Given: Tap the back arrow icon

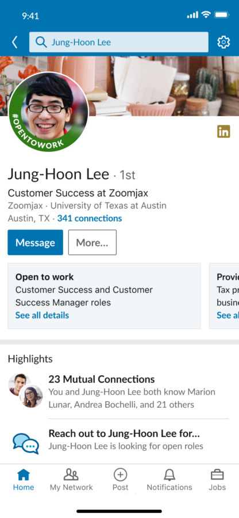Looking at the screenshot, I should click(14, 42).
